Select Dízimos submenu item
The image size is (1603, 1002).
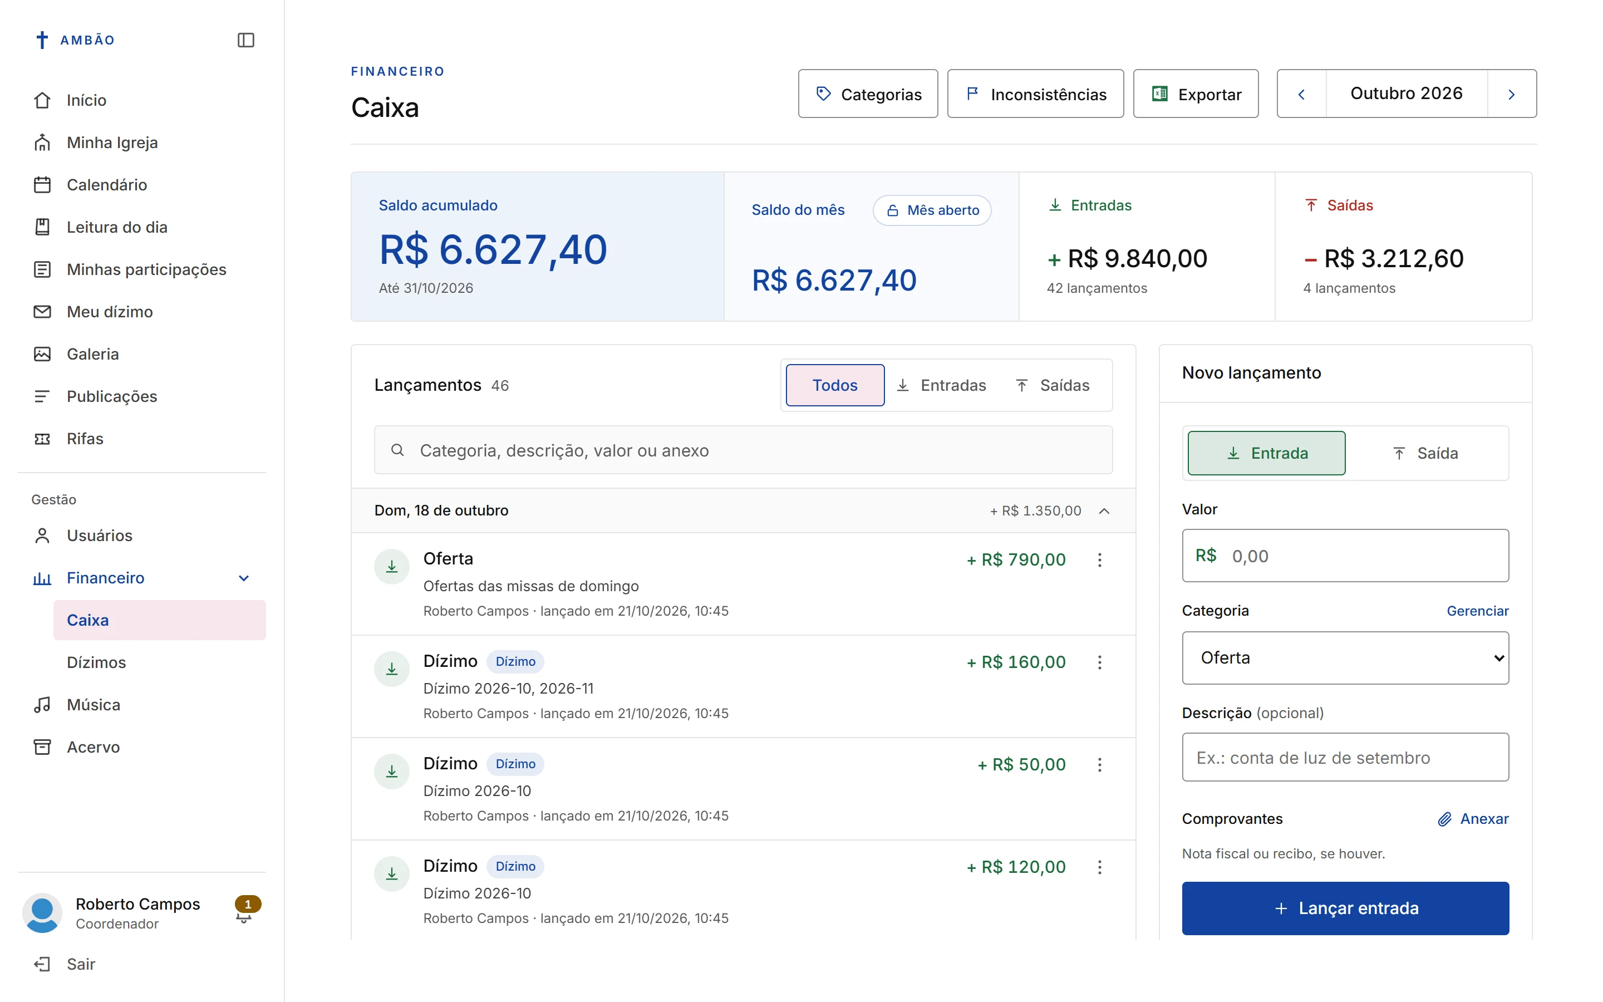click(160, 662)
